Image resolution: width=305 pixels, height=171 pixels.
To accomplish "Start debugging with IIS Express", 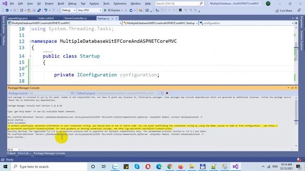I will pos(112,10).
